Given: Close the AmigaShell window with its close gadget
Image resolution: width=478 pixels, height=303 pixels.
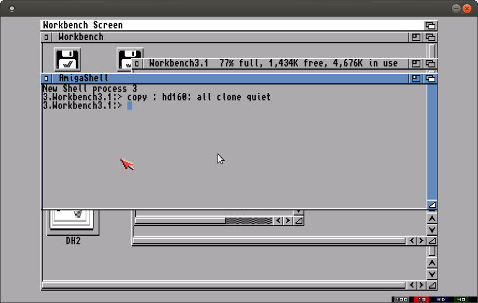Looking at the screenshot, I should (x=46, y=79).
